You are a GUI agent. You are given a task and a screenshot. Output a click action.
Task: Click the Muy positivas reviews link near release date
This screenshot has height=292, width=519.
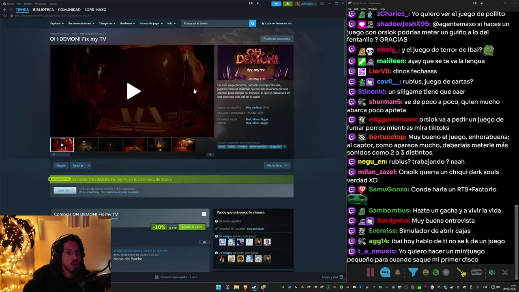(x=254, y=107)
